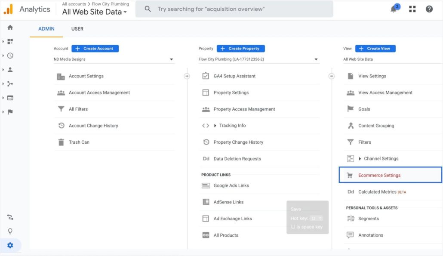This screenshot has height=256, width=443.
Task: Open notifications bell icon
Action: tap(394, 9)
